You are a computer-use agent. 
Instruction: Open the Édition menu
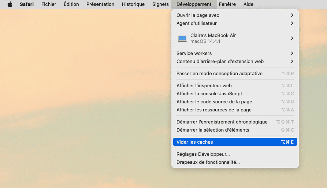[x=71, y=4]
